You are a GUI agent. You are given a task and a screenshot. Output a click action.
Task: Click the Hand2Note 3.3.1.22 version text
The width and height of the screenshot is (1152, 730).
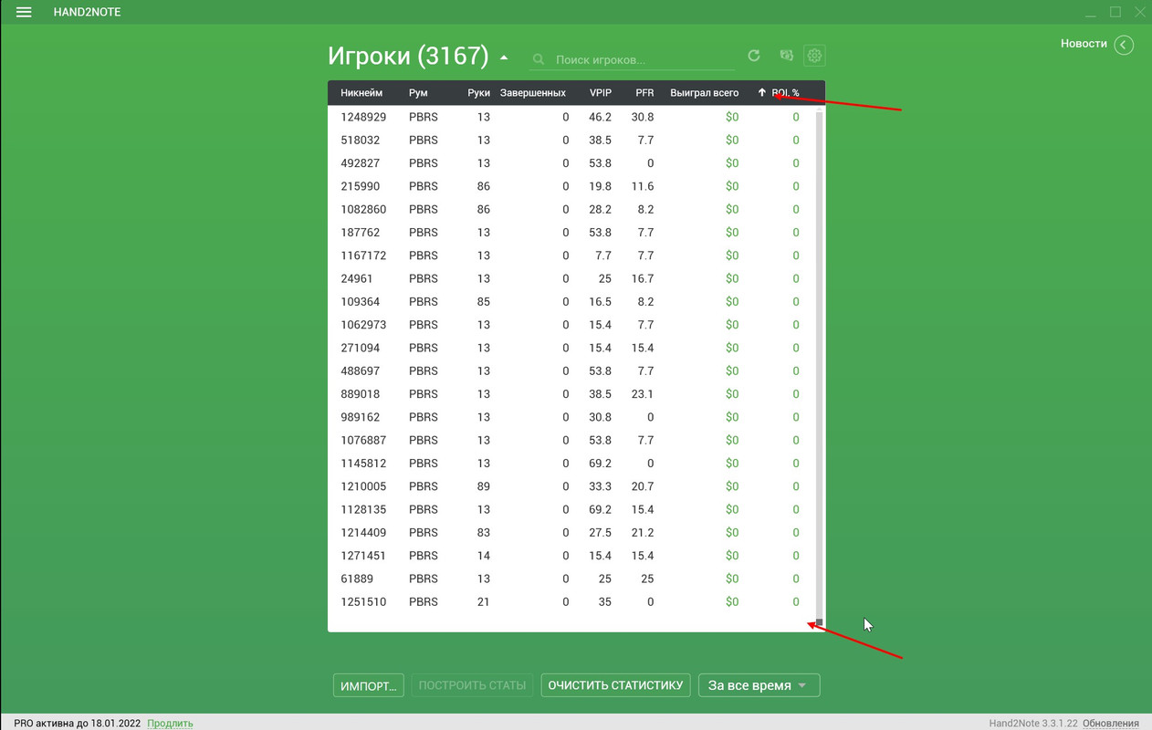click(x=1033, y=723)
